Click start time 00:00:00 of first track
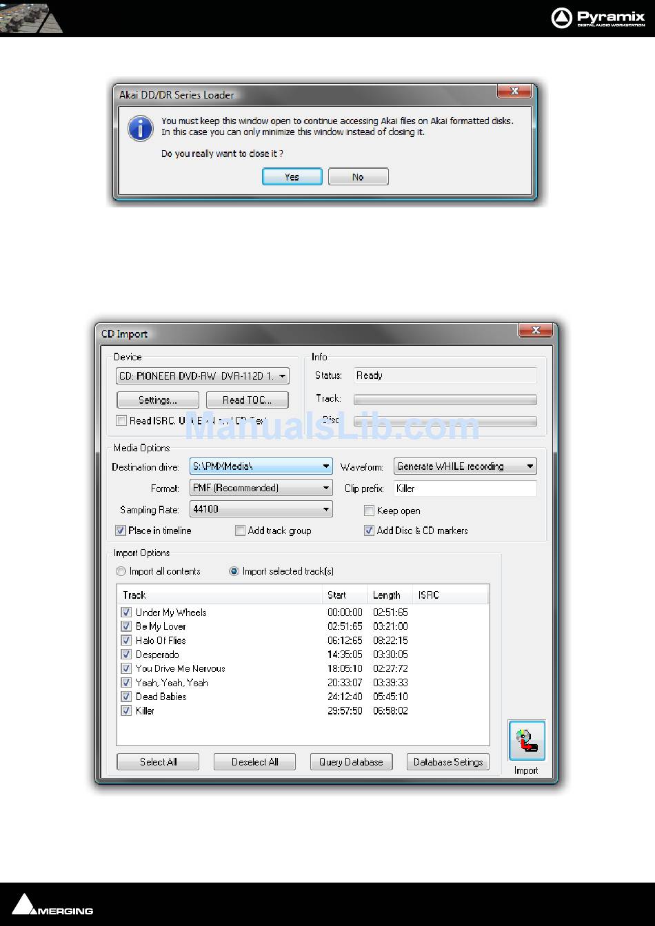This screenshot has width=655, height=926. 345,613
